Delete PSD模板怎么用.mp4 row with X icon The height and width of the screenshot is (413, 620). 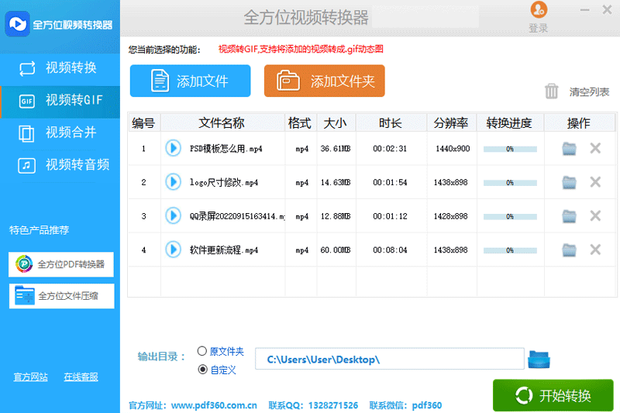pos(595,148)
